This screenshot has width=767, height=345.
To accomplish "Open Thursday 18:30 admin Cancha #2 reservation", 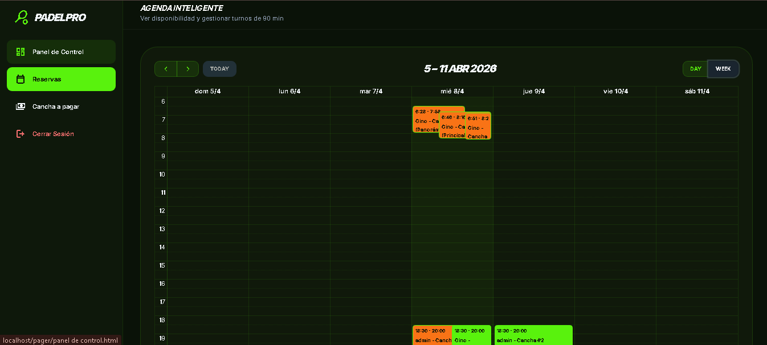I will [533, 335].
